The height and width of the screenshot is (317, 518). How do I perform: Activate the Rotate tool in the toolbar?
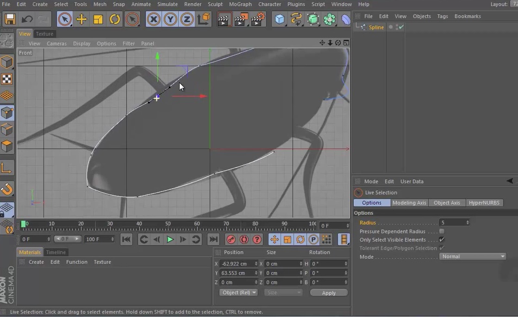point(113,19)
